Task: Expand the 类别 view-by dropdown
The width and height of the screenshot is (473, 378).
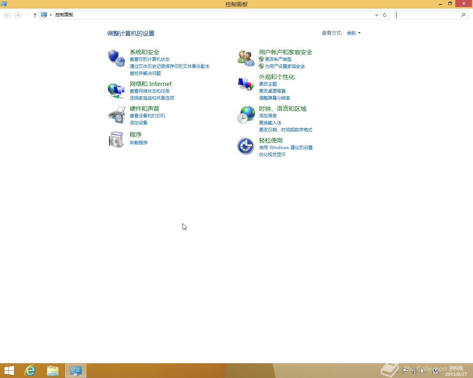Action: [354, 33]
